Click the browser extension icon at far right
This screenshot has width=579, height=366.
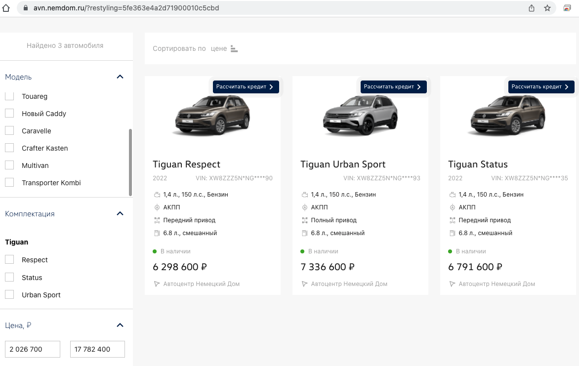[567, 8]
